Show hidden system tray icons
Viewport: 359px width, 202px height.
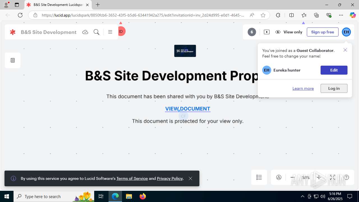point(302,196)
